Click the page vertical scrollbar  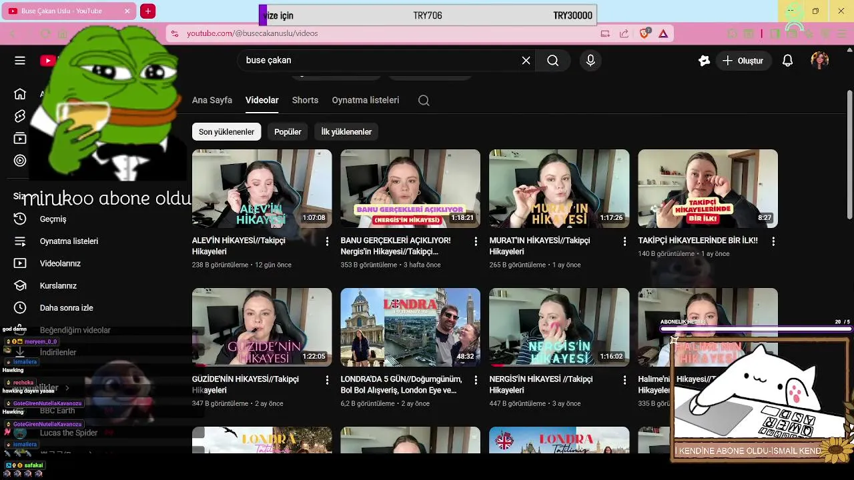point(849,153)
